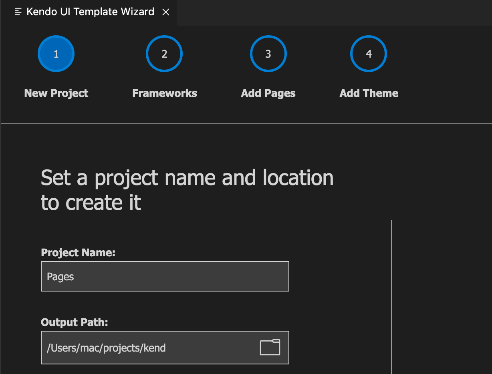
Task: Click the New Project step label
Action: [56, 93]
